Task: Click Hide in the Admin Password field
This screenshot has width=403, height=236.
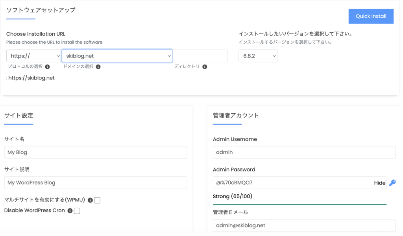Action: 379,183
